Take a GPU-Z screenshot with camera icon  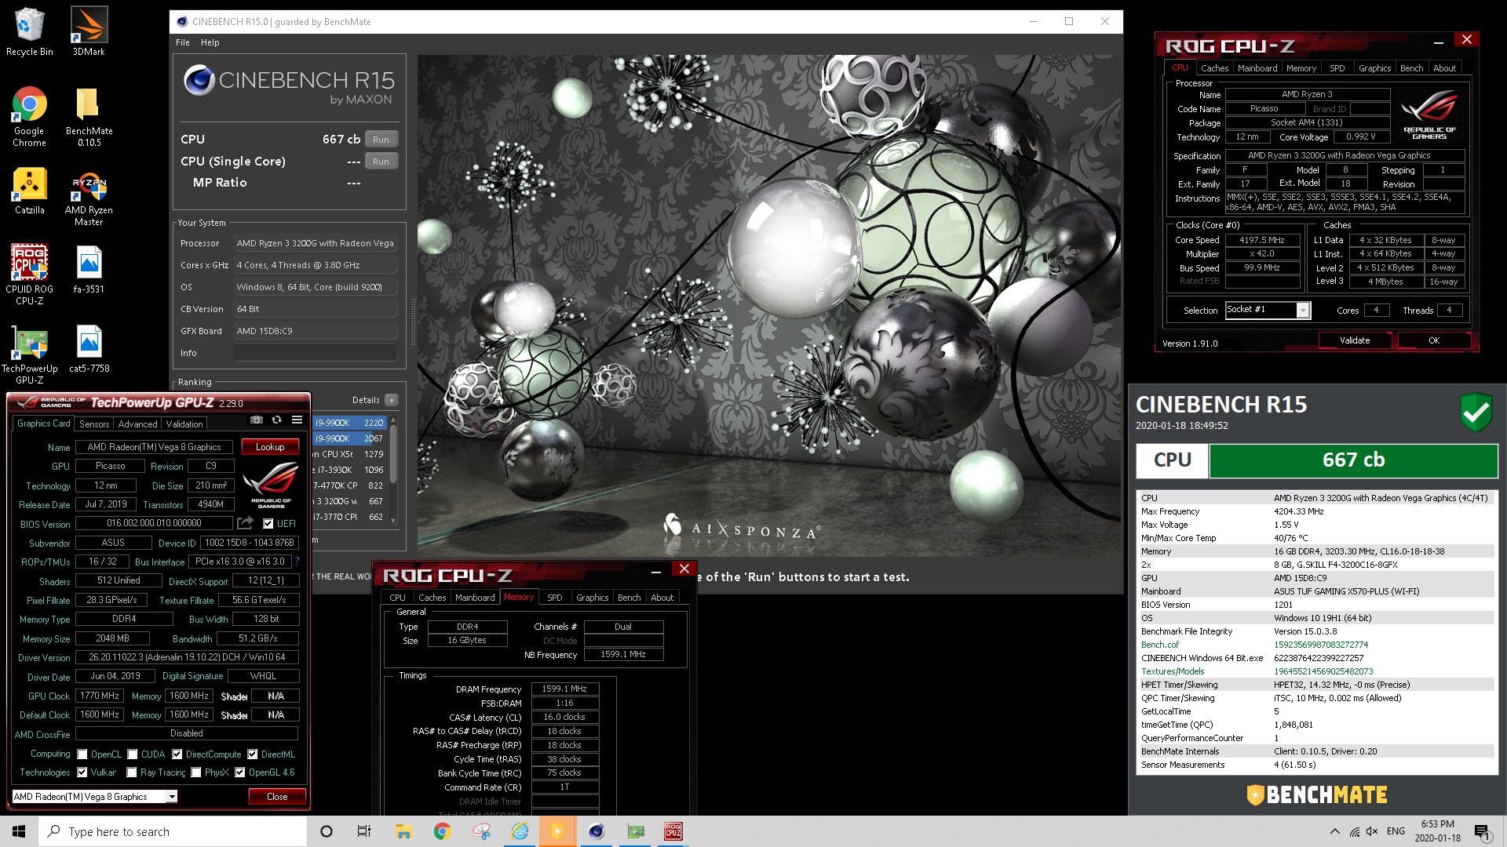pos(256,420)
